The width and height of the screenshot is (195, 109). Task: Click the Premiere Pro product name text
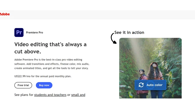34,33
